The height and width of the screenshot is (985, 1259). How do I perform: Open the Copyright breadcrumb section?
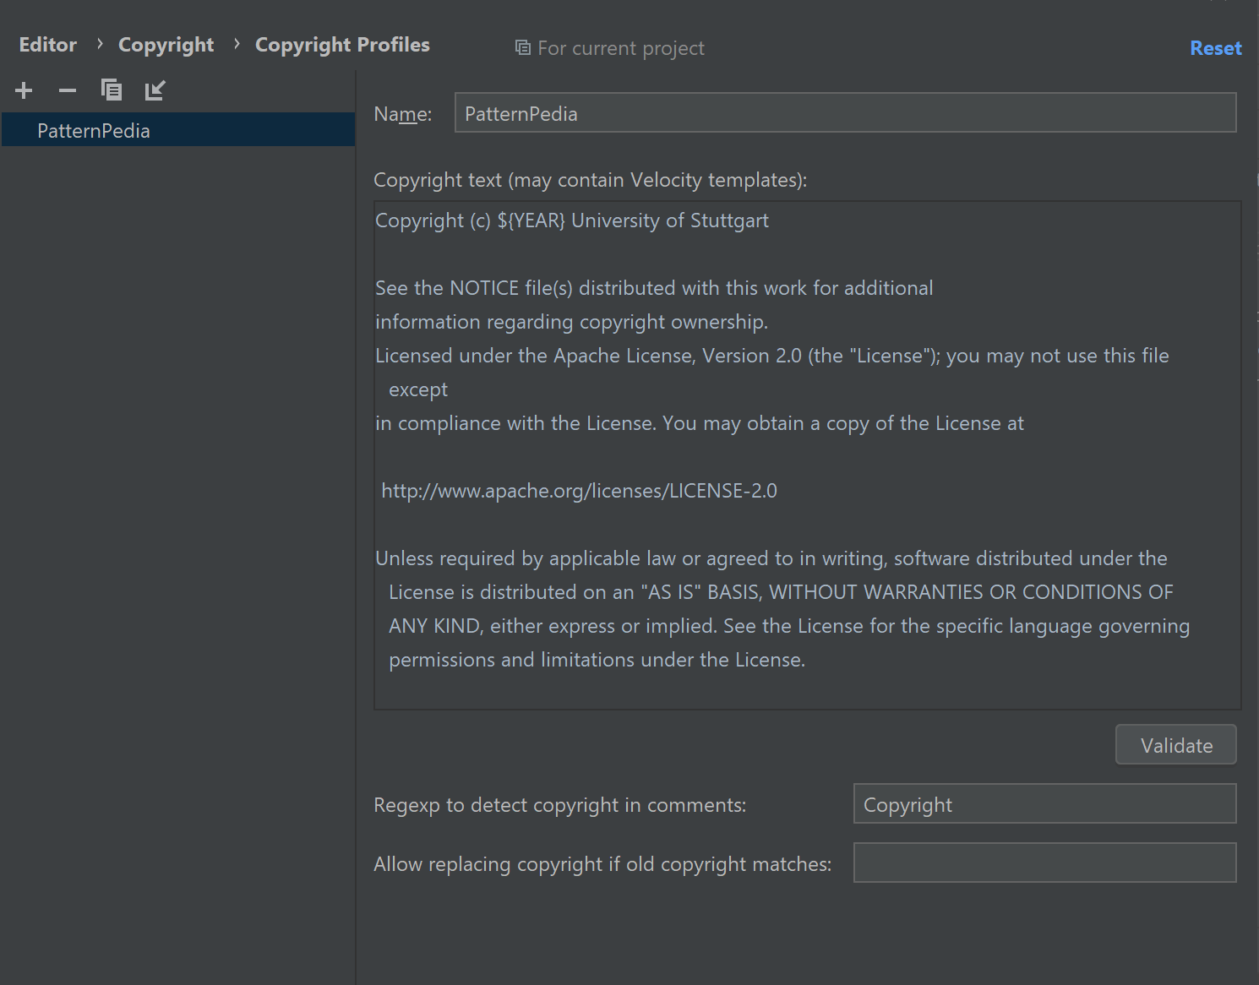166,45
